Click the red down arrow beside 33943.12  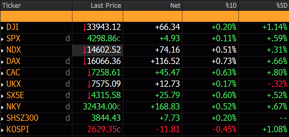[85, 28]
